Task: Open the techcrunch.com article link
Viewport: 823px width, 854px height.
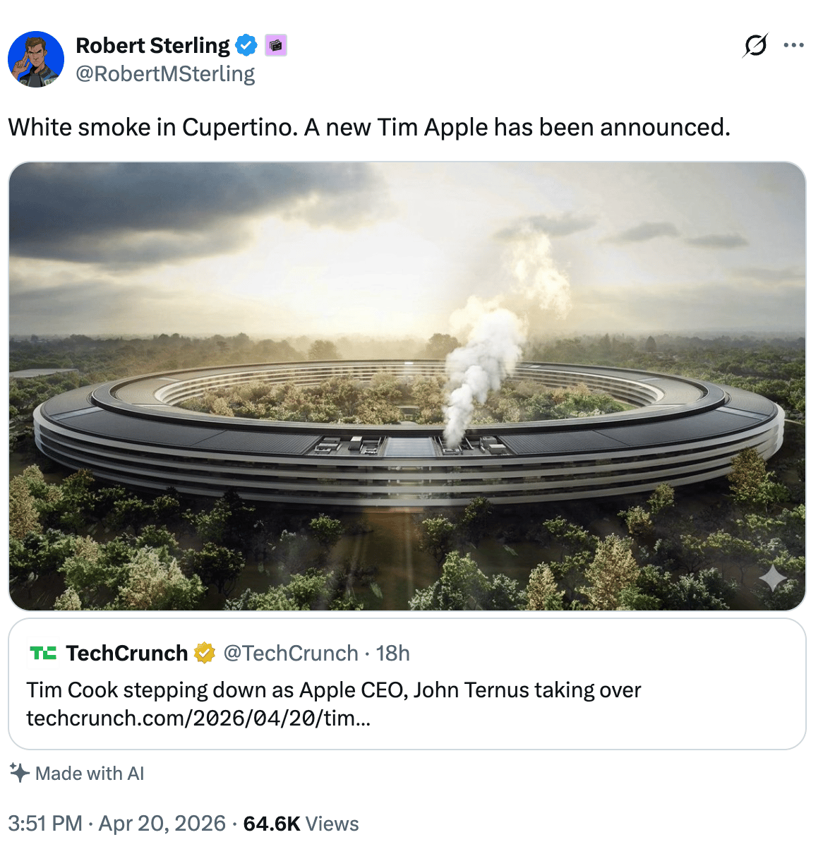Action: pos(198,718)
